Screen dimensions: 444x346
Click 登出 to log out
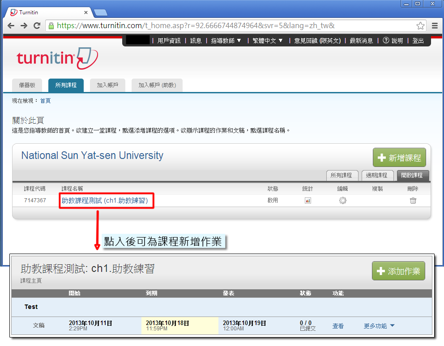click(x=418, y=41)
